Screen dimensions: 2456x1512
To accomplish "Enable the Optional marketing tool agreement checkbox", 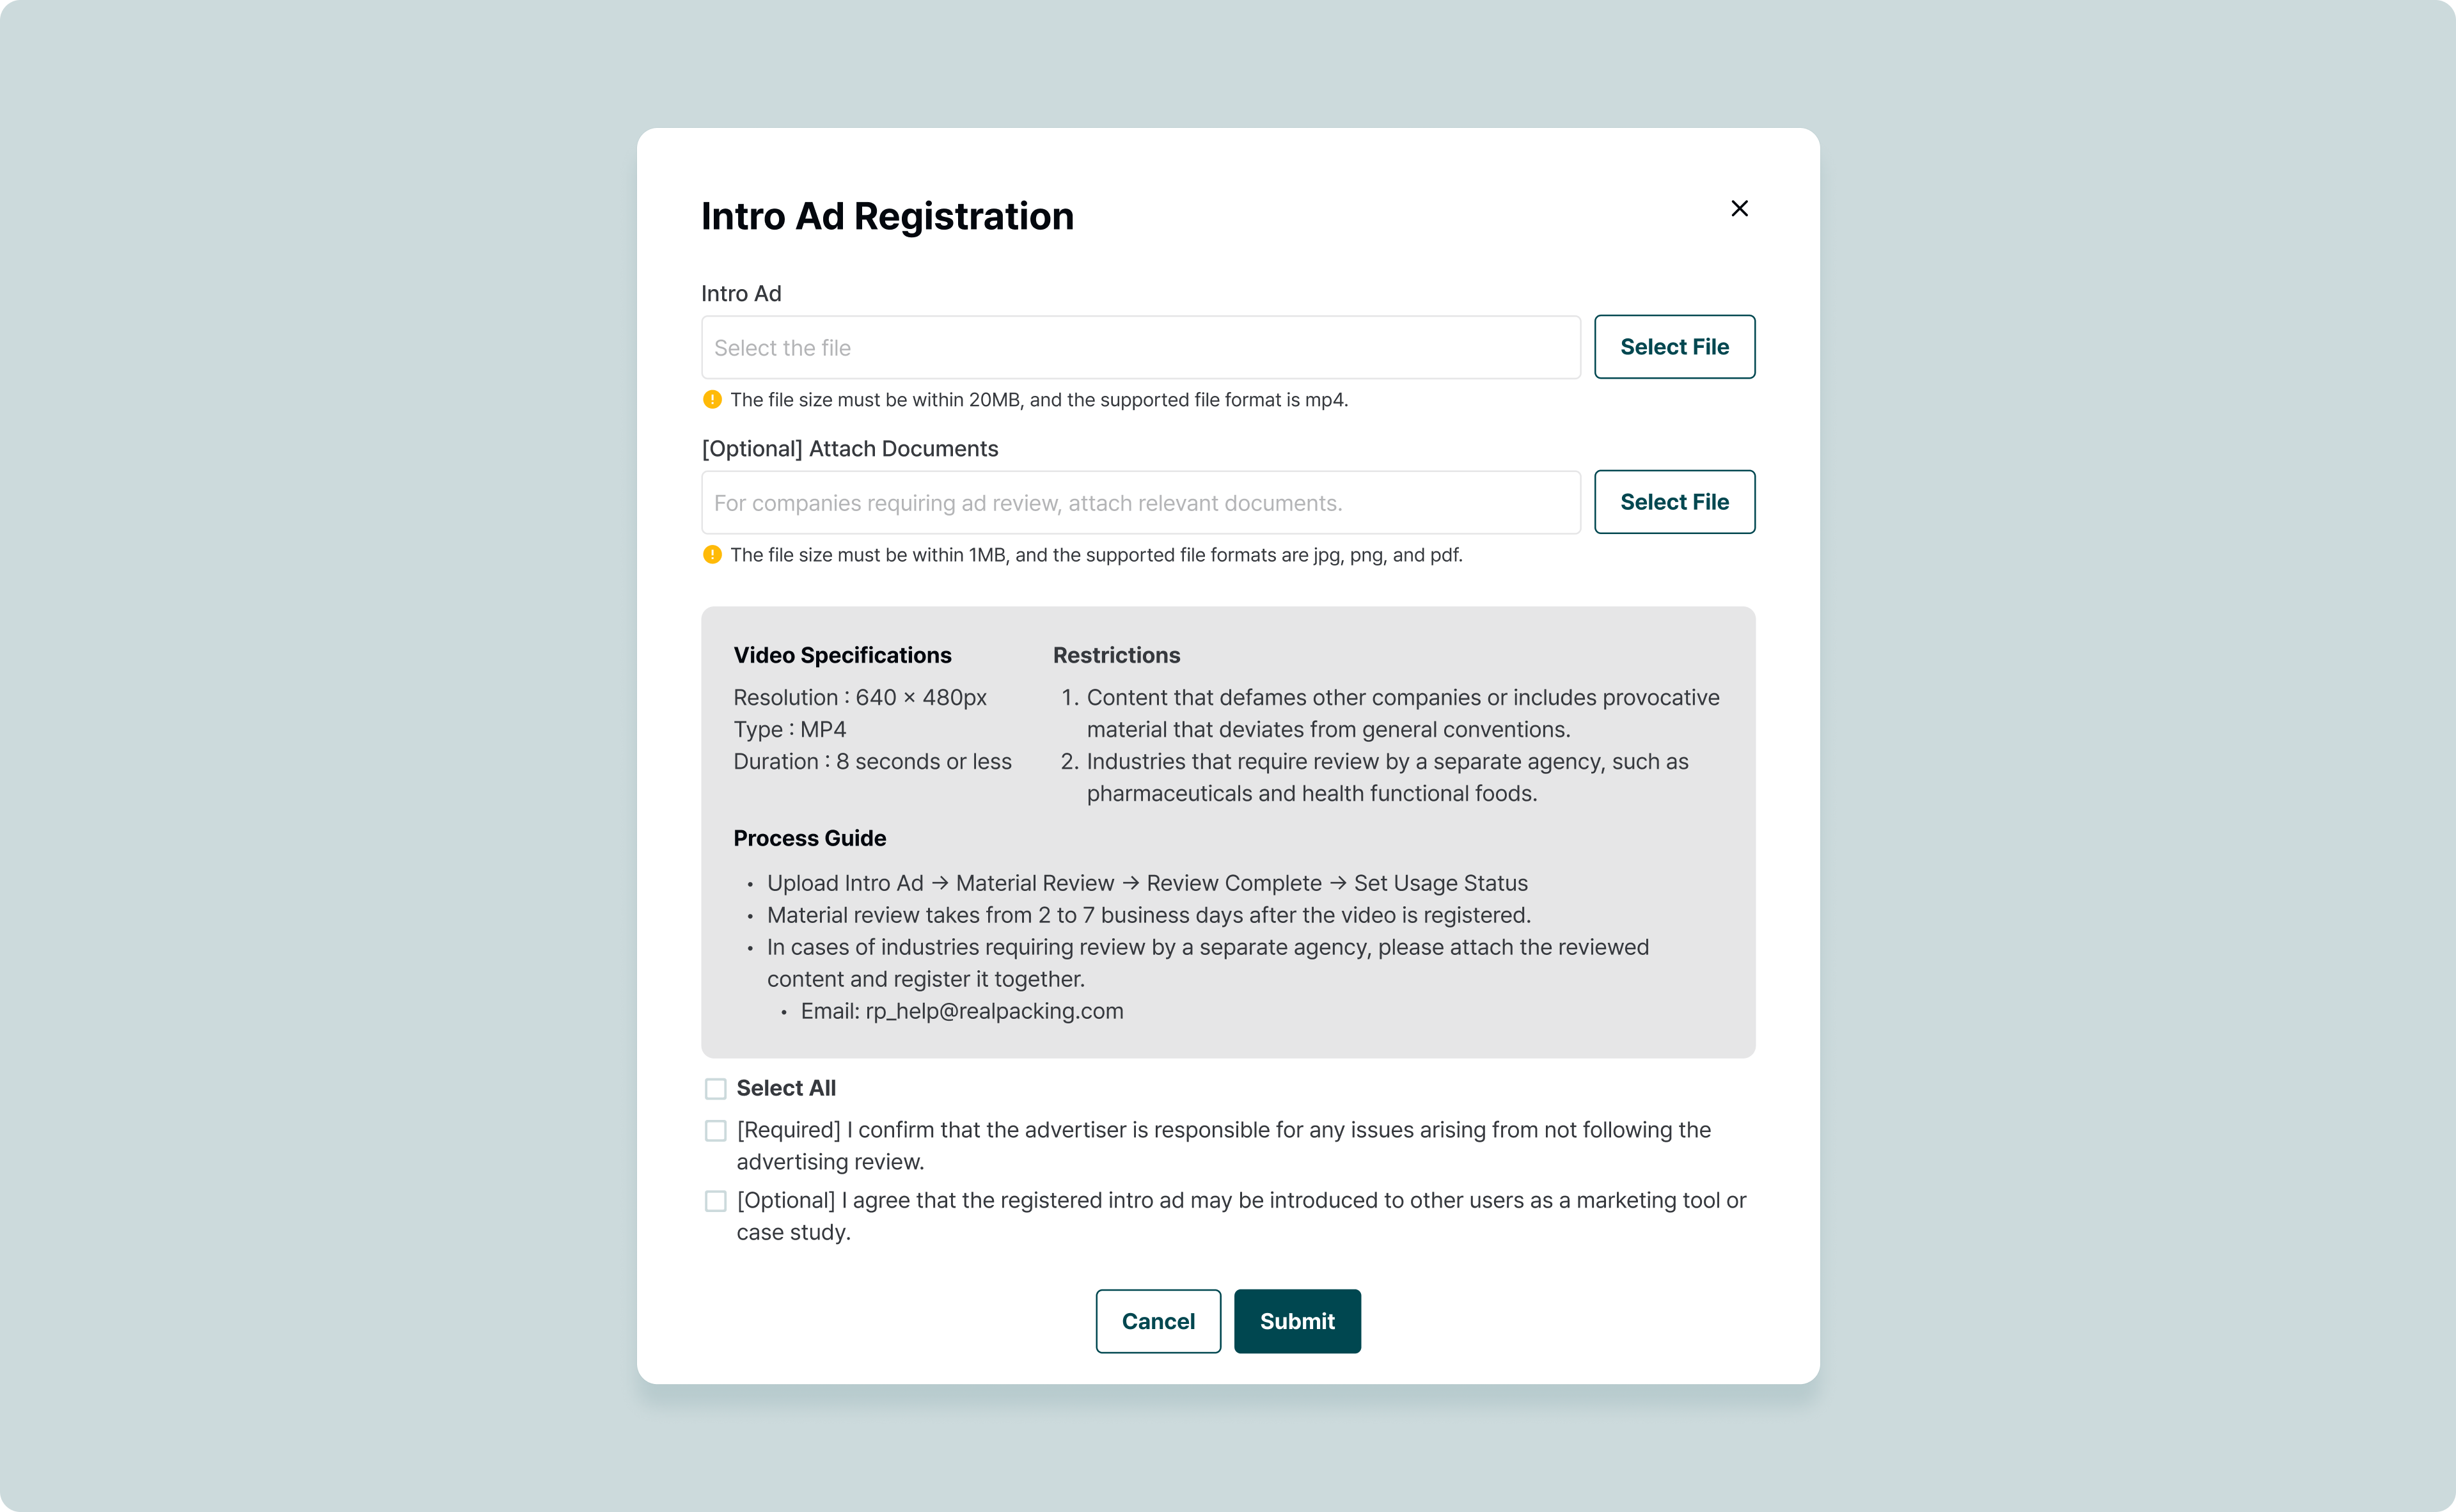I will point(715,1201).
